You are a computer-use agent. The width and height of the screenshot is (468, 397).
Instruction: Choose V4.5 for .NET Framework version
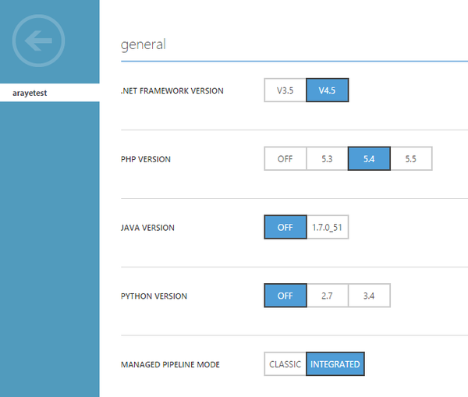tap(327, 90)
